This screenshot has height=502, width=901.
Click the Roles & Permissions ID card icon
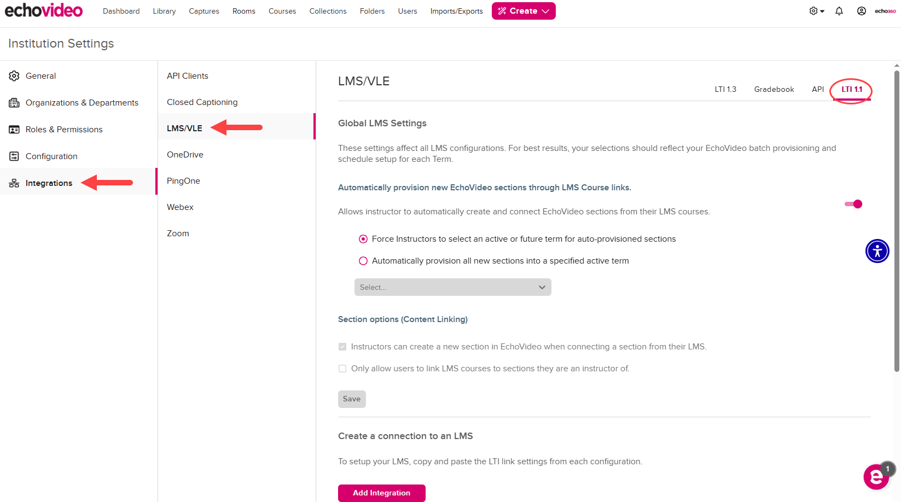14,130
